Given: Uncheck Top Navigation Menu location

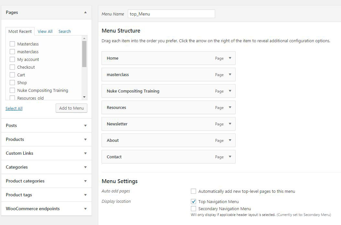Looking at the screenshot, I should [193, 201].
